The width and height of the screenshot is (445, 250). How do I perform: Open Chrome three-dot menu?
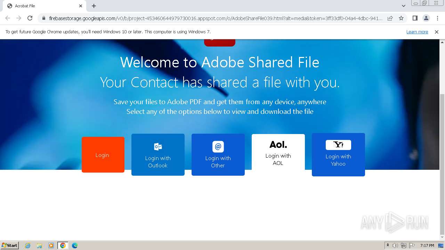click(x=437, y=18)
